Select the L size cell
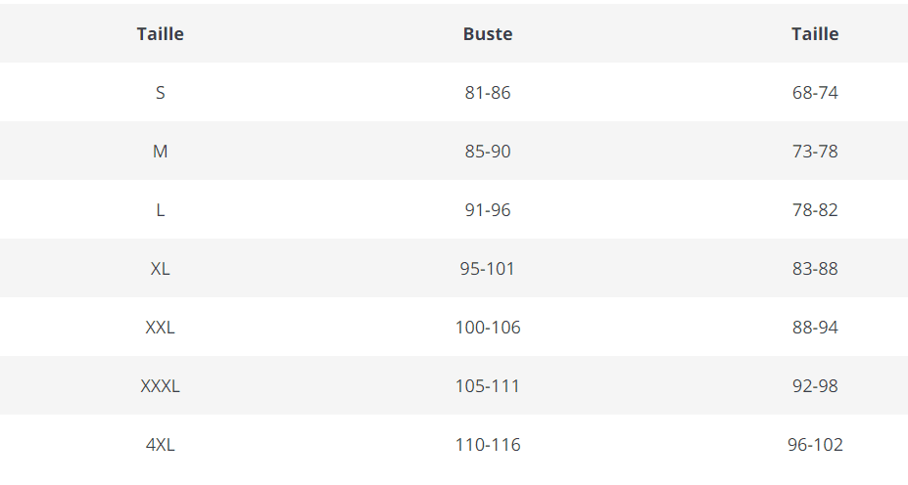Image resolution: width=908 pixels, height=485 pixels. 161,210
